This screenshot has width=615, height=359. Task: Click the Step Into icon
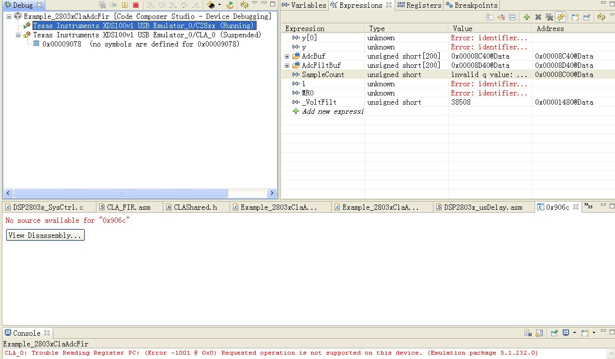tap(150, 5)
